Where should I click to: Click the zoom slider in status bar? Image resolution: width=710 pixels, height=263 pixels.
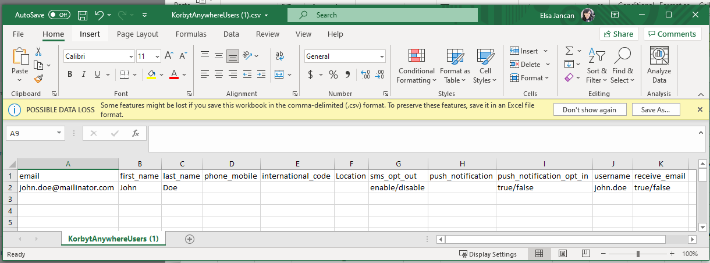638,254
